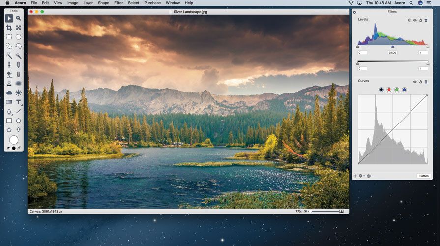The image size is (440, 246).
Task: Pick the Transform expand-arrows tool
Action: click(18, 28)
